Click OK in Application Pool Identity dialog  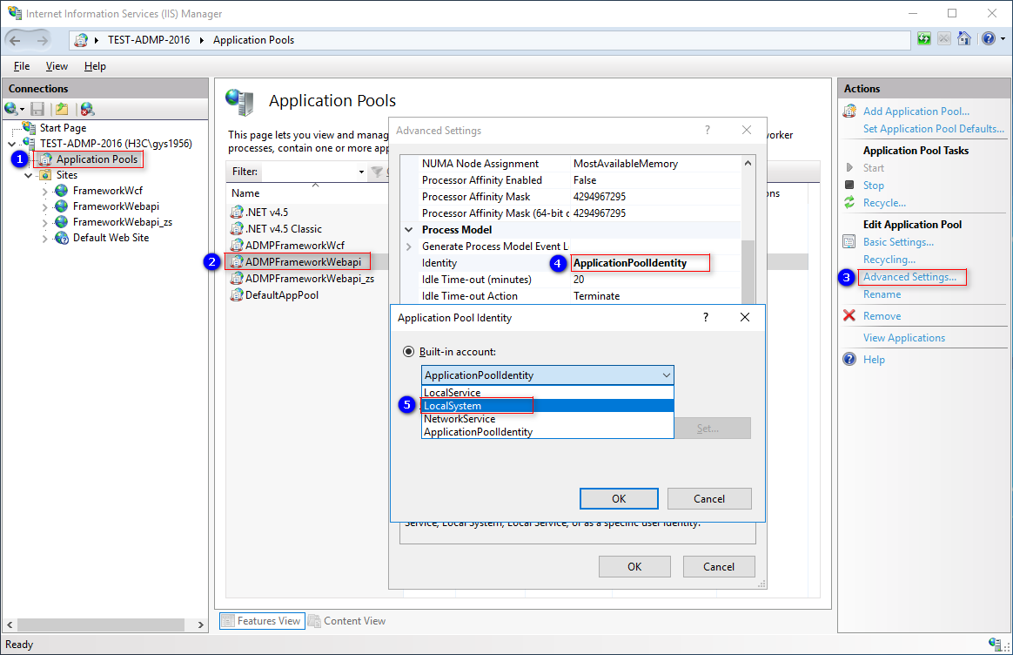click(x=619, y=498)
